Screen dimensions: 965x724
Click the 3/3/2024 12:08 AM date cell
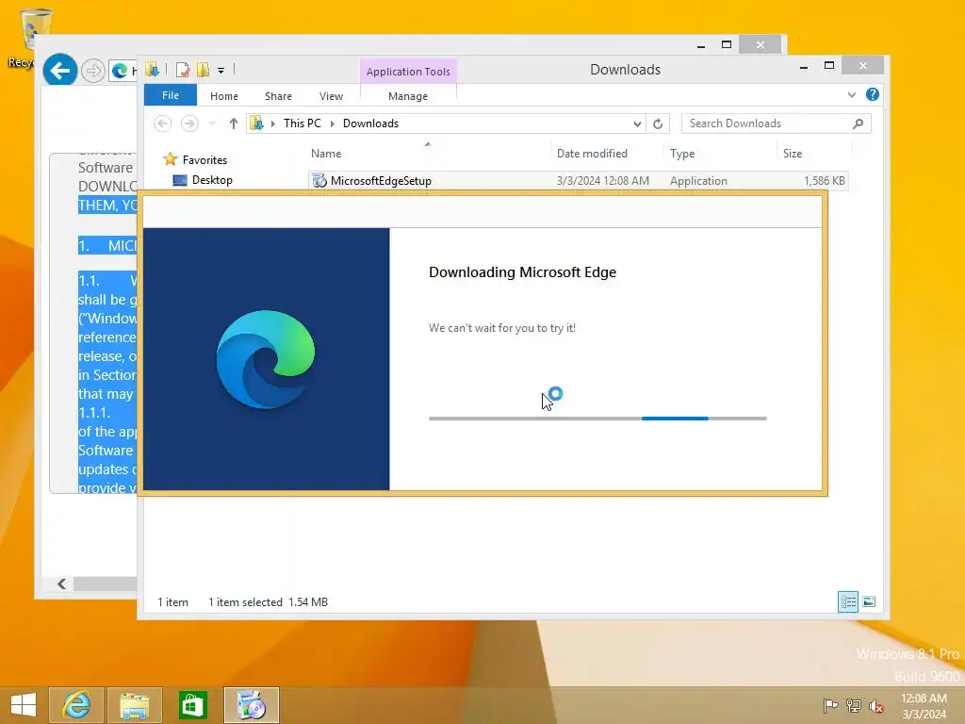[x=602, y=181]
